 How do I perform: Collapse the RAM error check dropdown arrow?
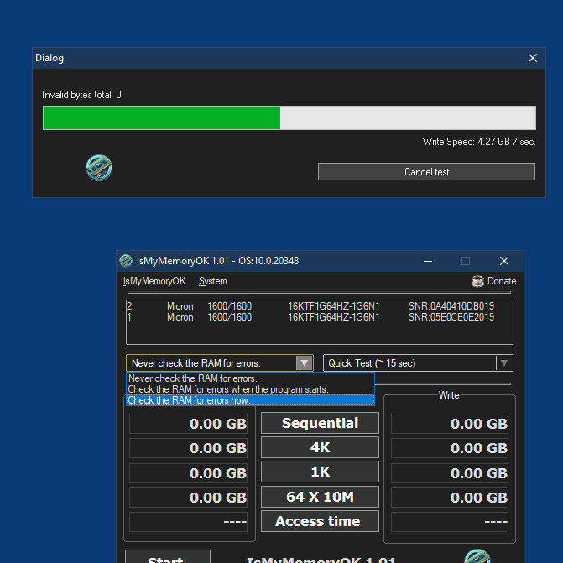pyautogui.click(x=304, y=363)
